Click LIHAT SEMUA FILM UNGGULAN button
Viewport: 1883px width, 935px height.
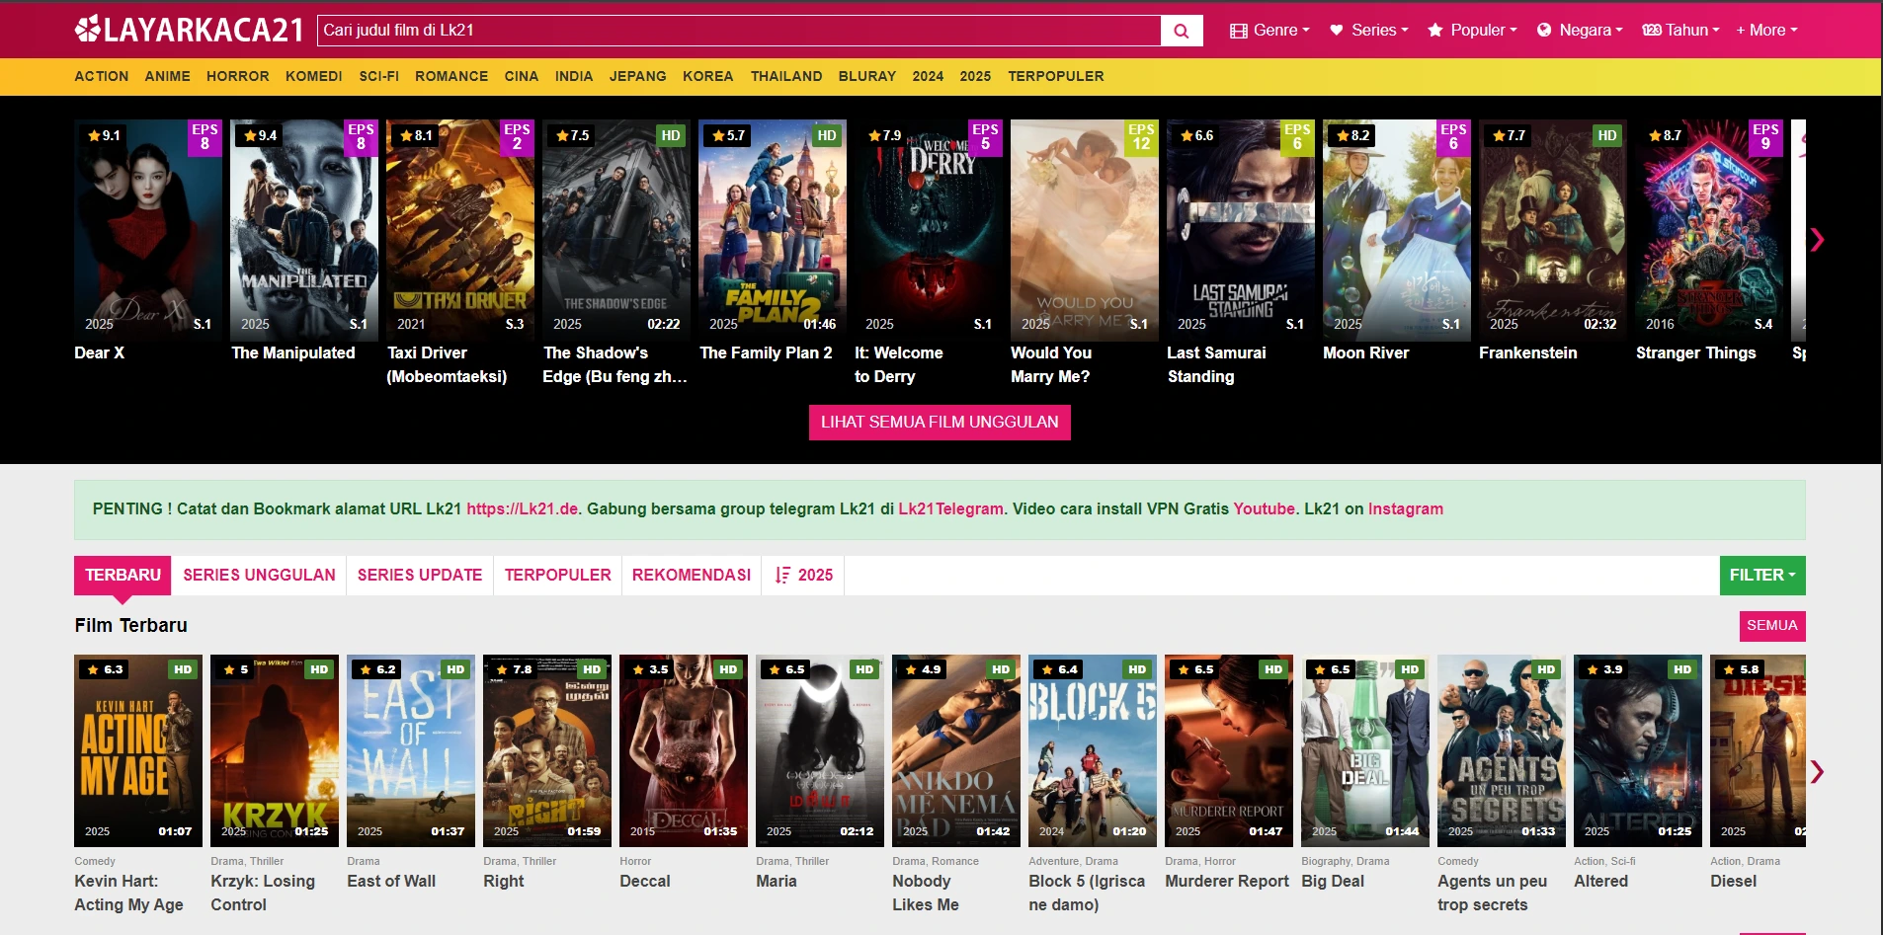(x=939, y=422)
